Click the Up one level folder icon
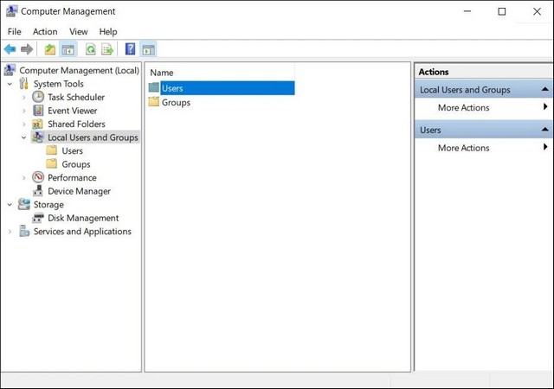Viewport: 554px width, 389px height. [50, 49]
